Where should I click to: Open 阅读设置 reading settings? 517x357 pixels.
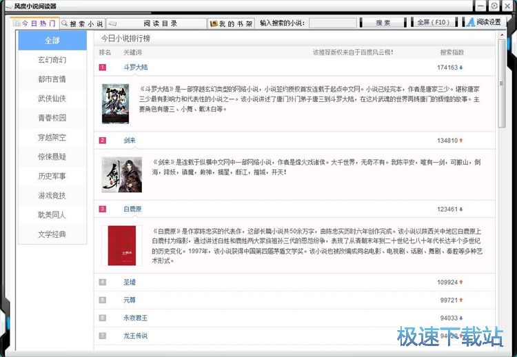tap(483, 23)
